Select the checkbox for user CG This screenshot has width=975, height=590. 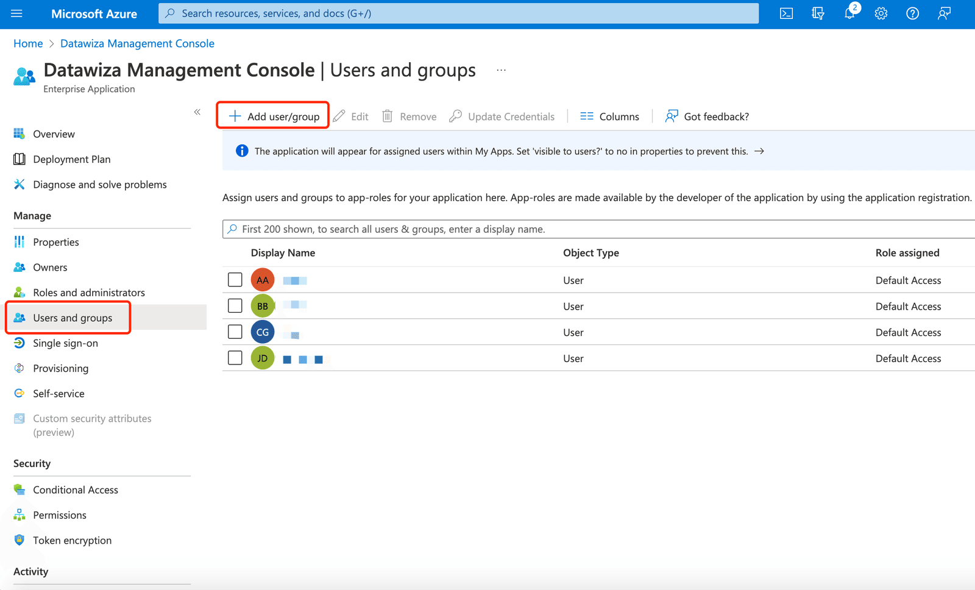click(235, 332)
